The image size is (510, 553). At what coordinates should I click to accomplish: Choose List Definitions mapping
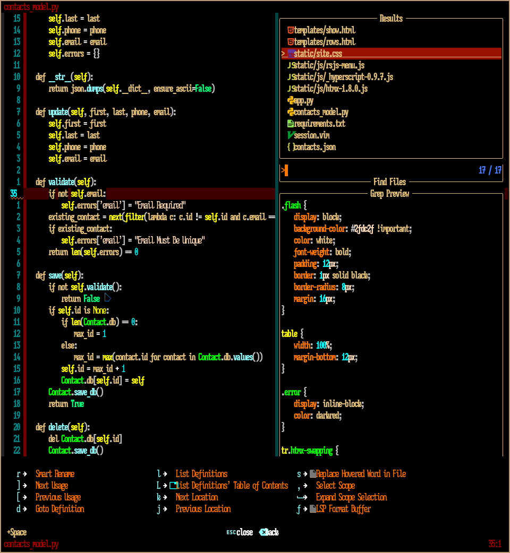pyautogui.click(x=201, y=474)
